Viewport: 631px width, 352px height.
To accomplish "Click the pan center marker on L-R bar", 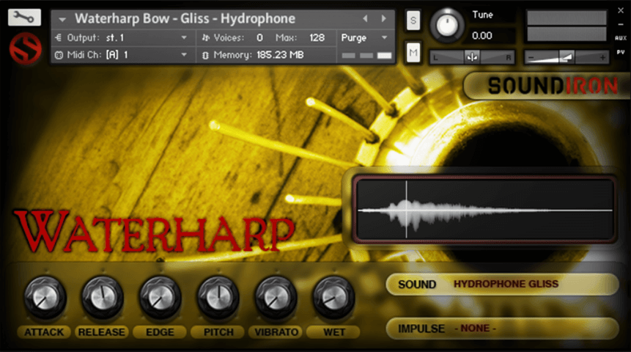I will [x=472, y=57].
